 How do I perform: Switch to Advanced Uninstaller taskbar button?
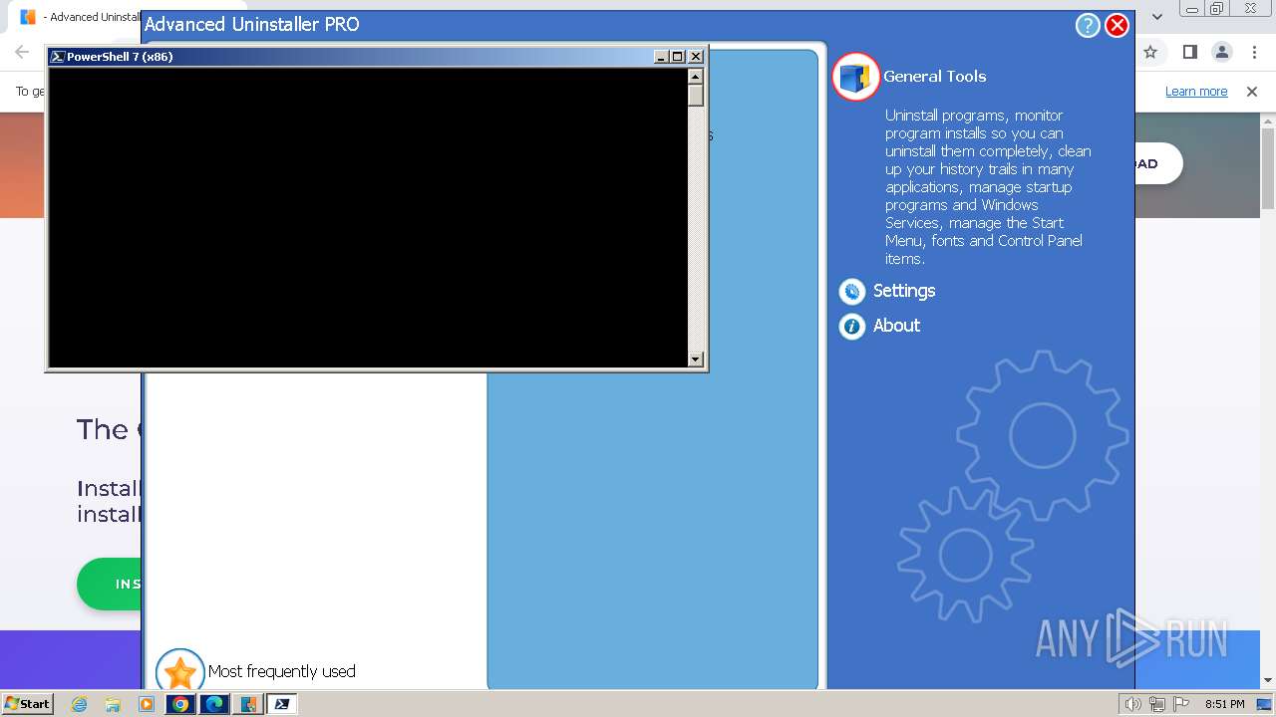248,704
